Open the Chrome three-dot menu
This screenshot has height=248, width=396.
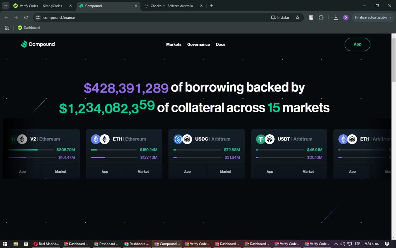point(390,17)
